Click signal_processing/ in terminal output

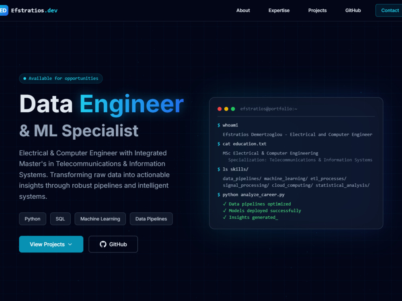point(246,185)
